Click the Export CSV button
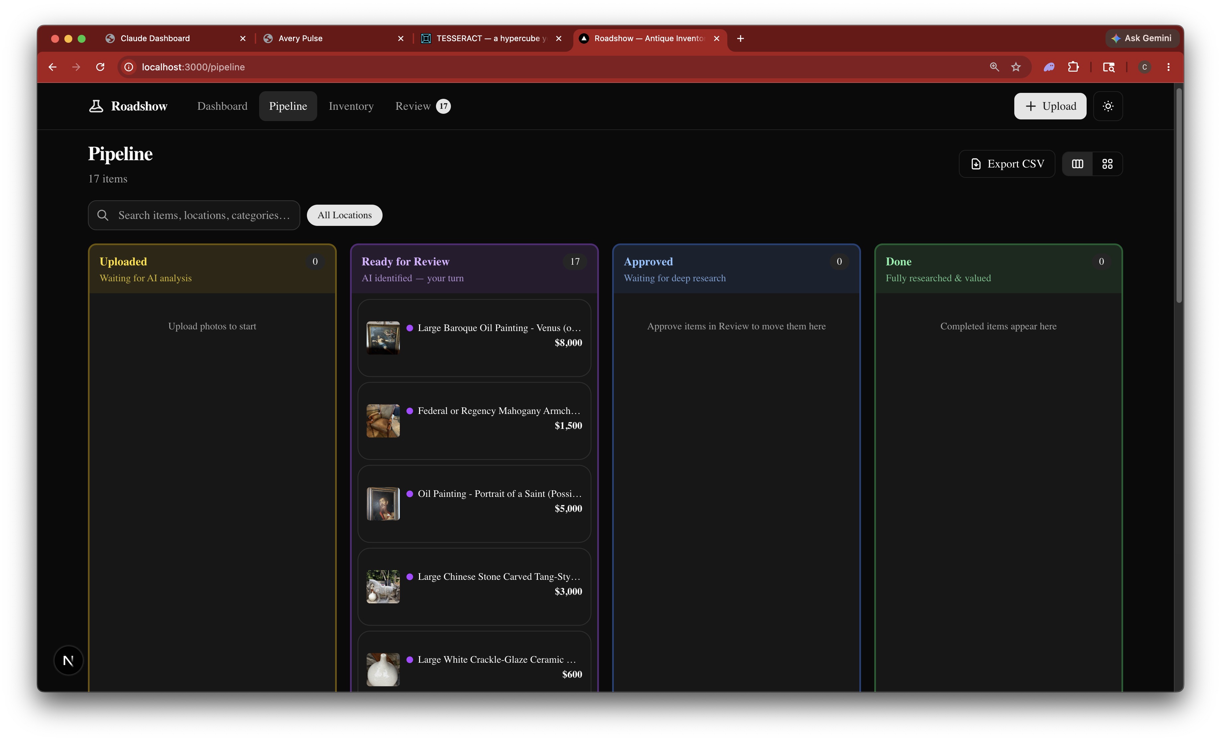This screenshot has width=1221, height=741. (x=1007, y=164)
